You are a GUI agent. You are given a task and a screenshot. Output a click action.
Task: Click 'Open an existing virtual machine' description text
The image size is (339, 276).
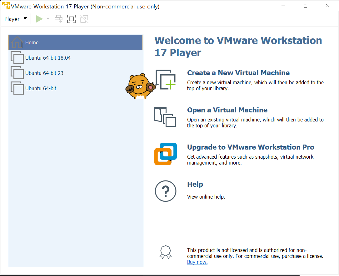tap(255, 123)
